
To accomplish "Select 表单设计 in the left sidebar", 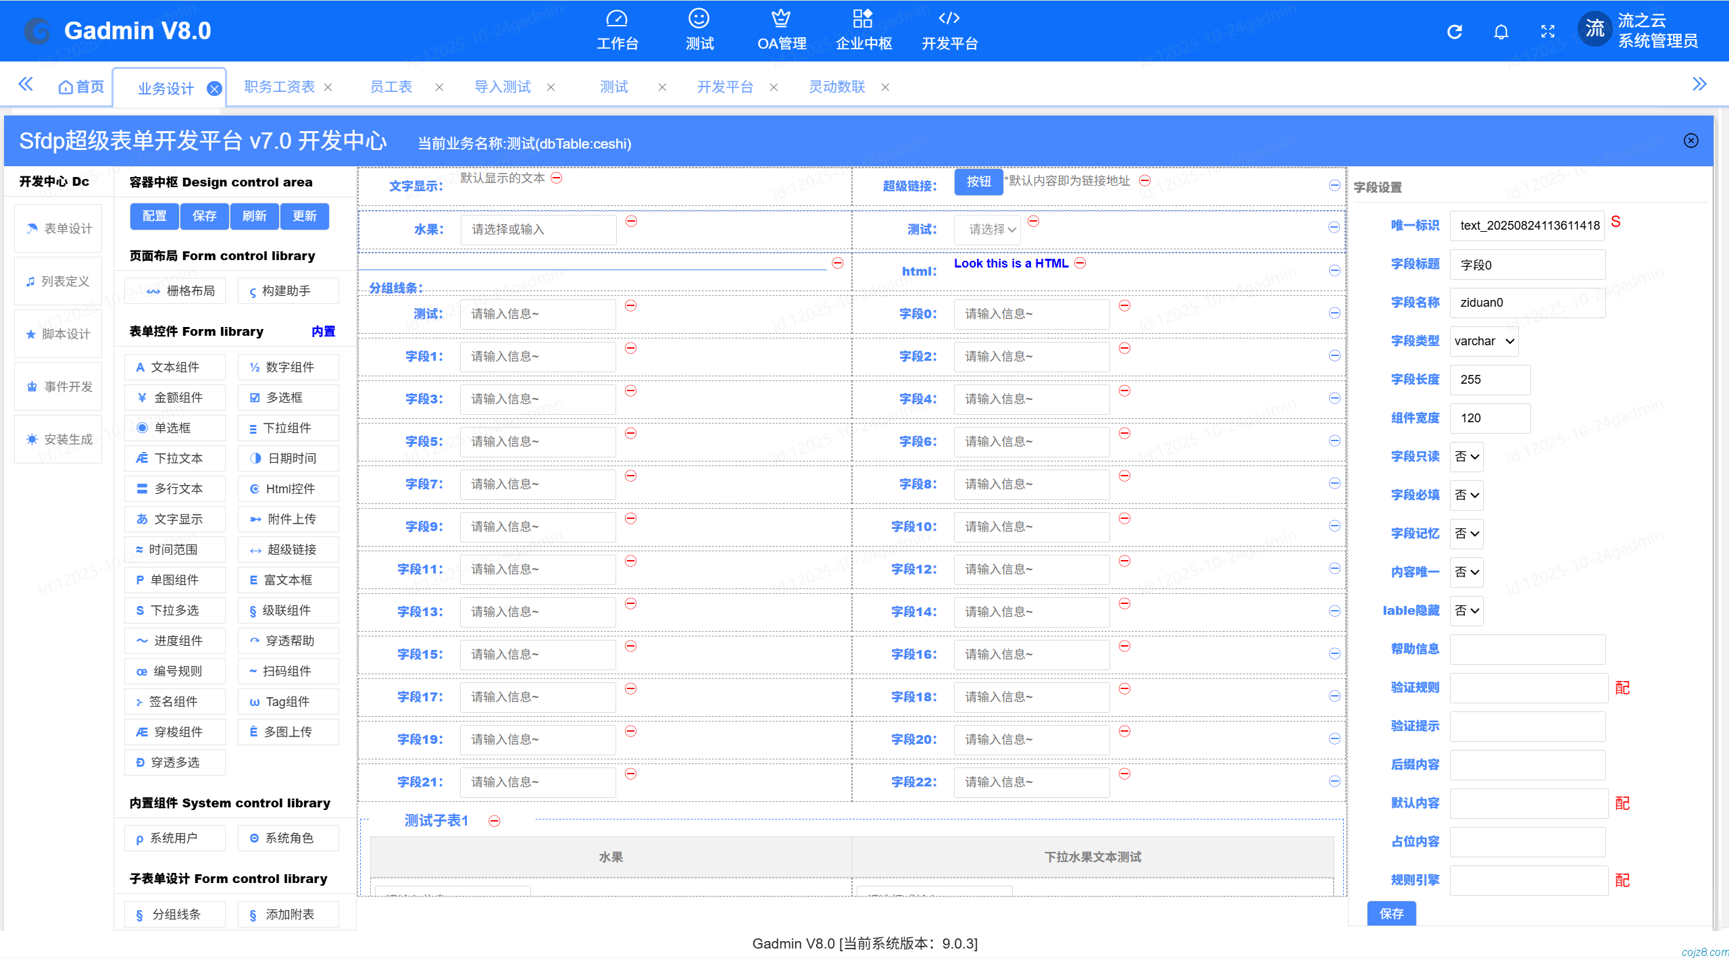I will click(57, 228).
